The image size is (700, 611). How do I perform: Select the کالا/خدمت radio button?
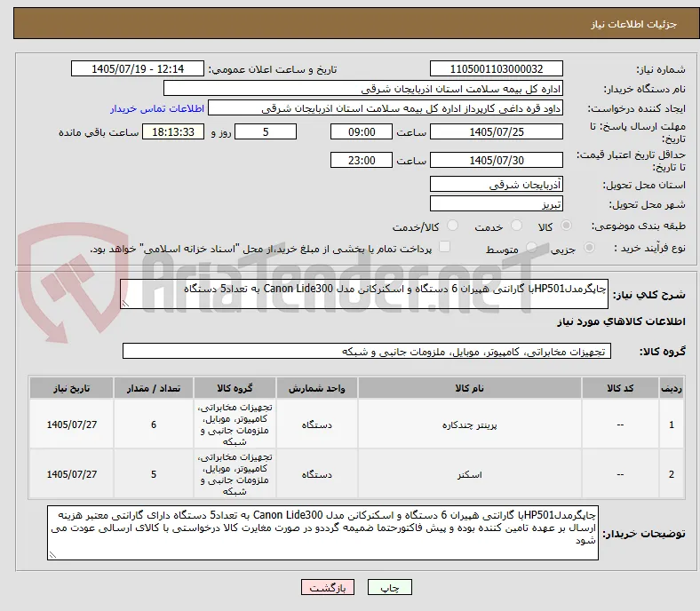(453, 226)
